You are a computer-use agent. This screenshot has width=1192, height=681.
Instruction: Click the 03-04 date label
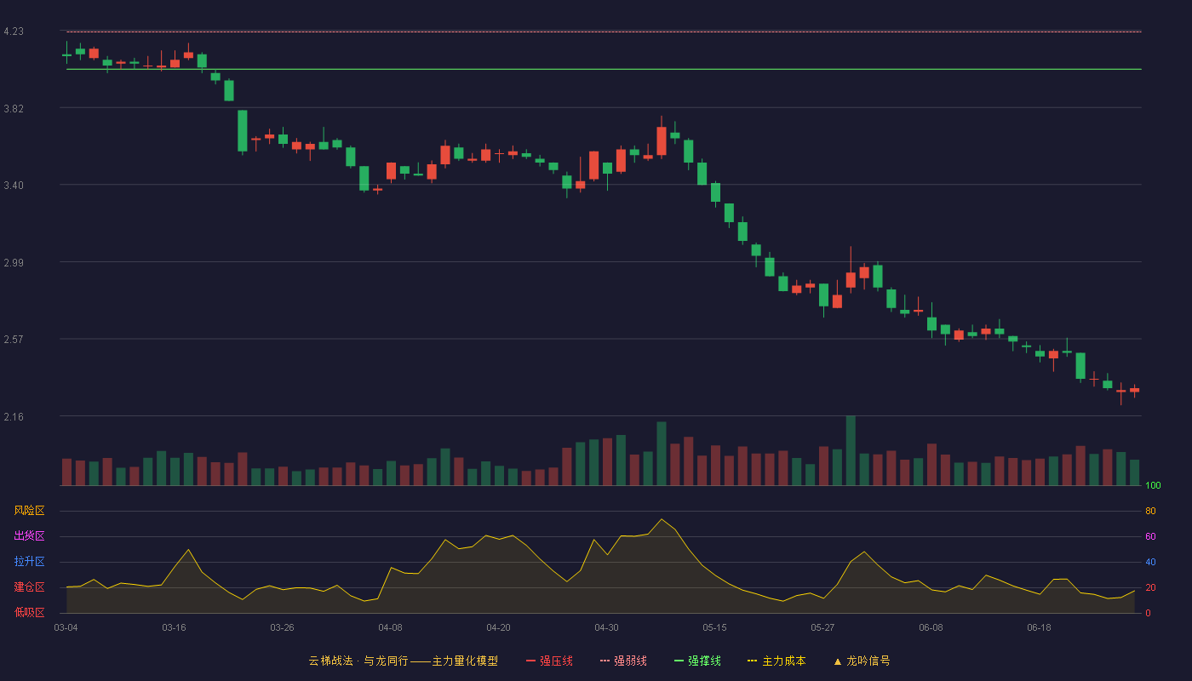coord(66,627)
